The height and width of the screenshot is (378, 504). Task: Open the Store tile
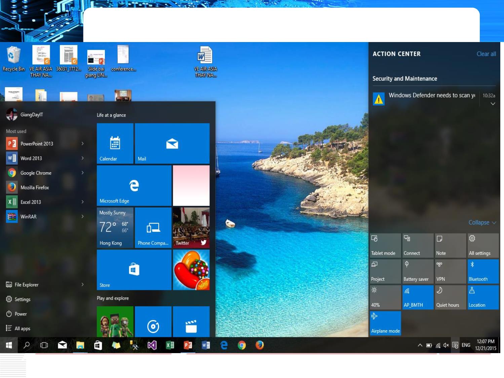point(134,270)
